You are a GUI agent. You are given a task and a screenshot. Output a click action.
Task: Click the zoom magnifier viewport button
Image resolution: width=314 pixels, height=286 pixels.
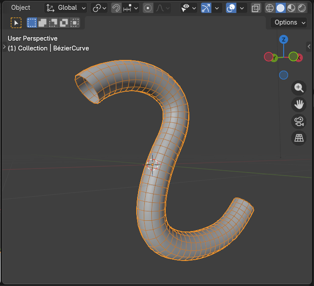[x=299, y=88]
